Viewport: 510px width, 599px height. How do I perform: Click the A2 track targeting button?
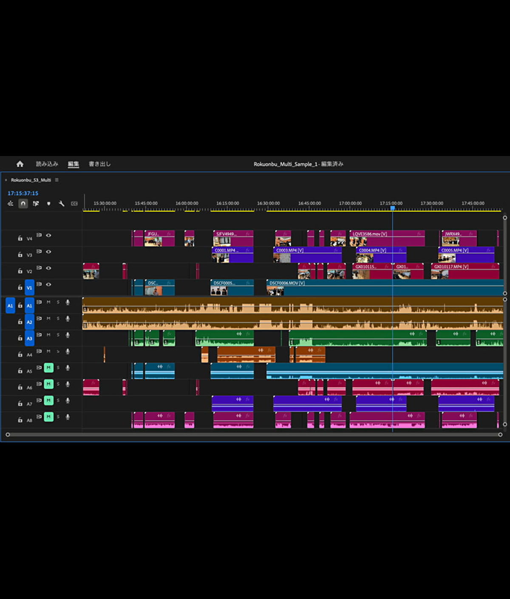coord(29,322)
